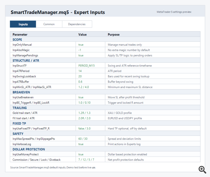Click the true value of InpVerboseLog
210x177 pixels.
[81, 144]
